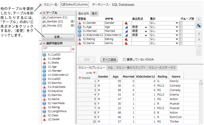Enable 重複していない行のみ checkbox
Viewport: 204px width, 125px height.
click(x=124, y=60)
